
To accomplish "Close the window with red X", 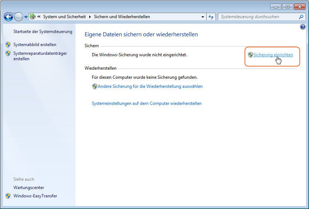I will point(300,7).
